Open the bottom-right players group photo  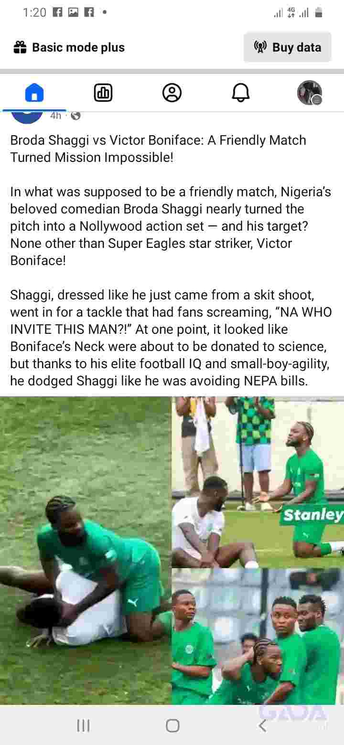258,637
